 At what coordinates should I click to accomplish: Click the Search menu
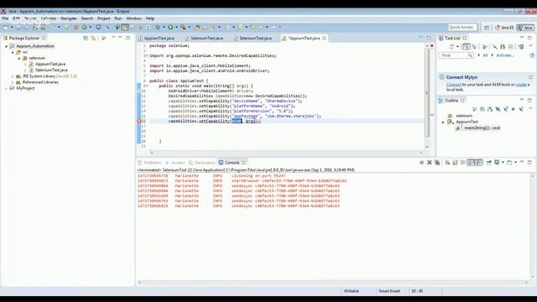pos(87,18)
